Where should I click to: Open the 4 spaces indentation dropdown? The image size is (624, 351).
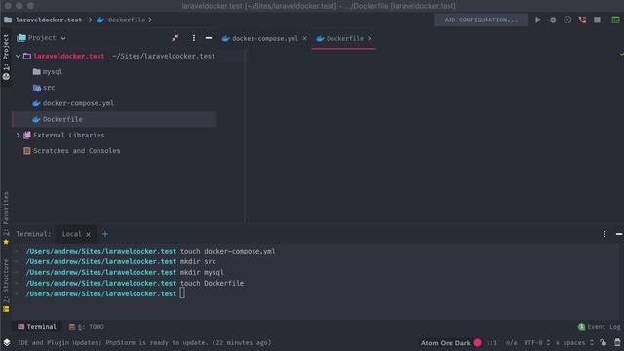[574, 342]
